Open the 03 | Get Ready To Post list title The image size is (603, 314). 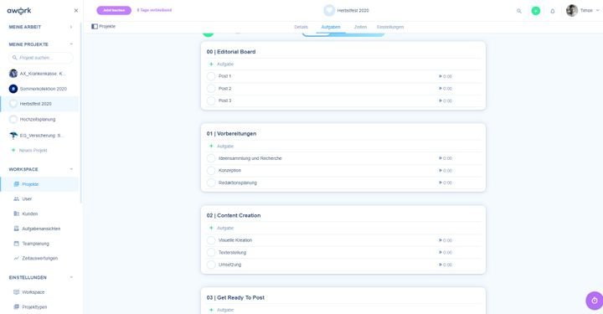pyautogui.click(x=235, y=298)
